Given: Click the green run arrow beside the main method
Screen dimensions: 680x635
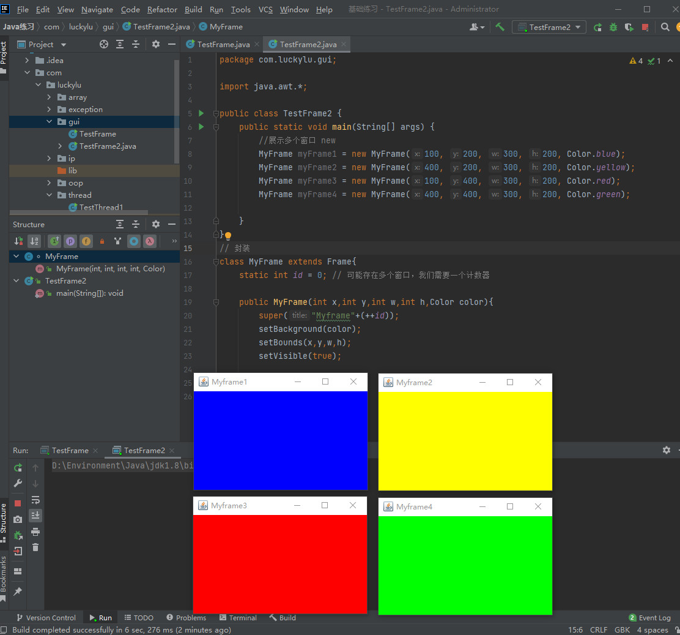Looking at the screenshot, I should [201, 127].
